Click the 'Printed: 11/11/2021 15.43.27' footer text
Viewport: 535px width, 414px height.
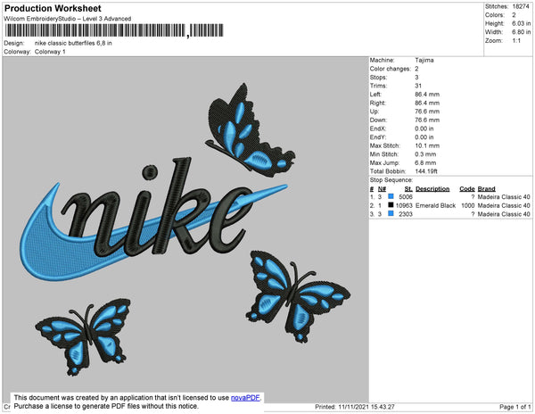pos(355,407)
